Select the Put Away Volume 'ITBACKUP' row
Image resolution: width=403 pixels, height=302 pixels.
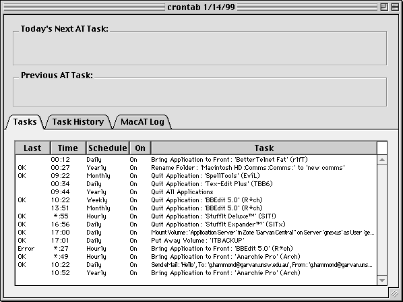pos(196,241)
